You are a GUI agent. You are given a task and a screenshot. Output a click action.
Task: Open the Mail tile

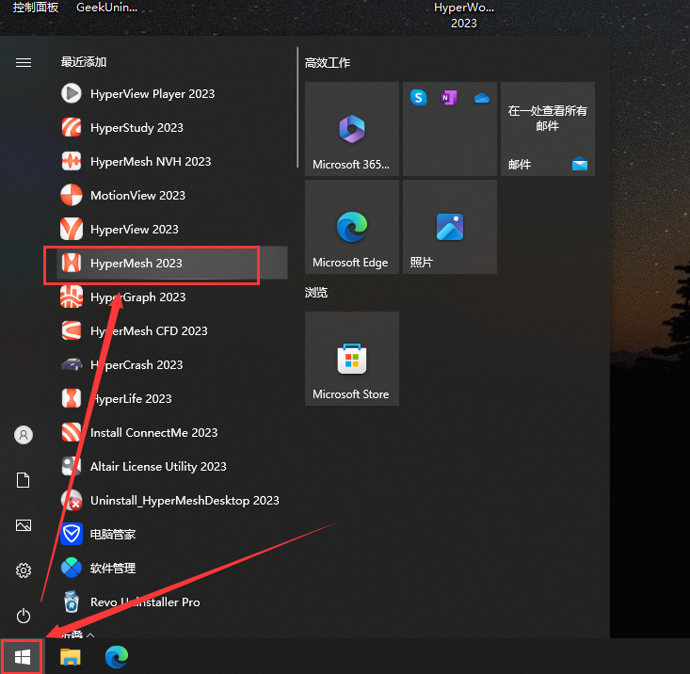coord(547,129)
